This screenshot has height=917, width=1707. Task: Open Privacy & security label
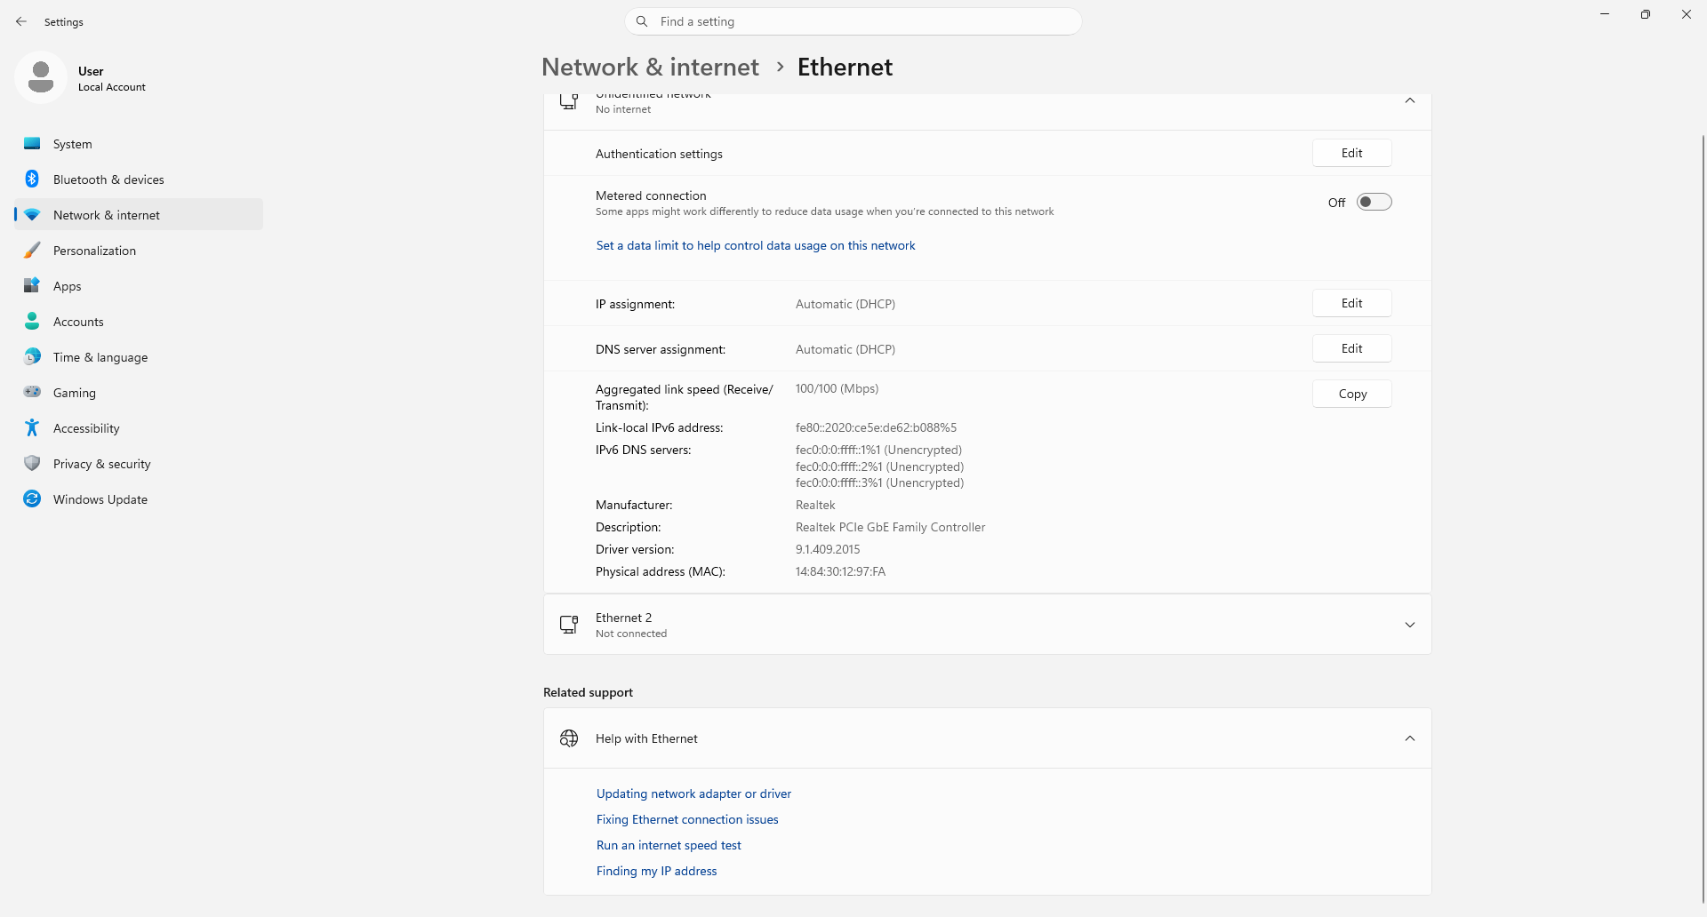(x=101, y=464)
